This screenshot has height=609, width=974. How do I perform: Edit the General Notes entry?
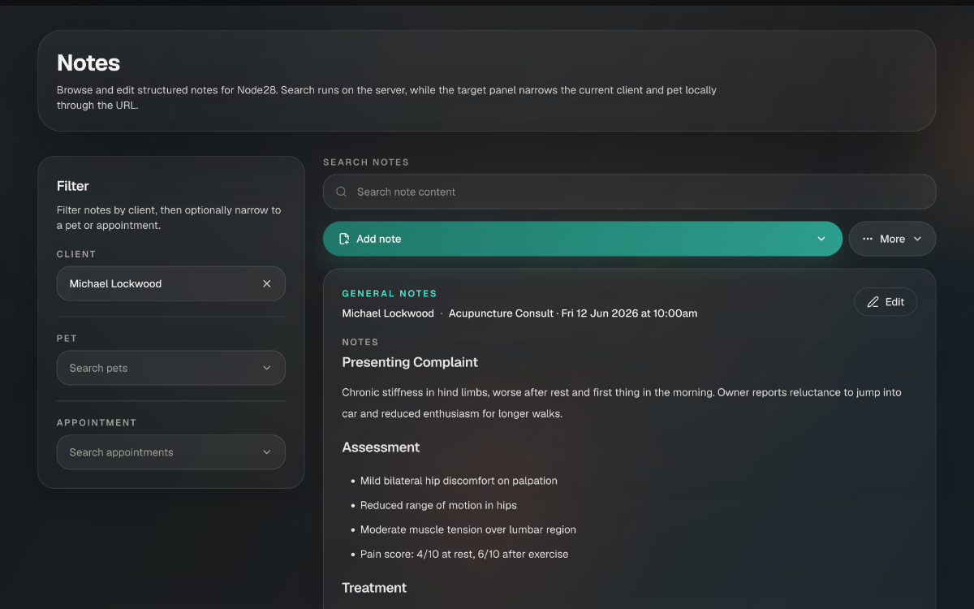[x=886, y=302]
